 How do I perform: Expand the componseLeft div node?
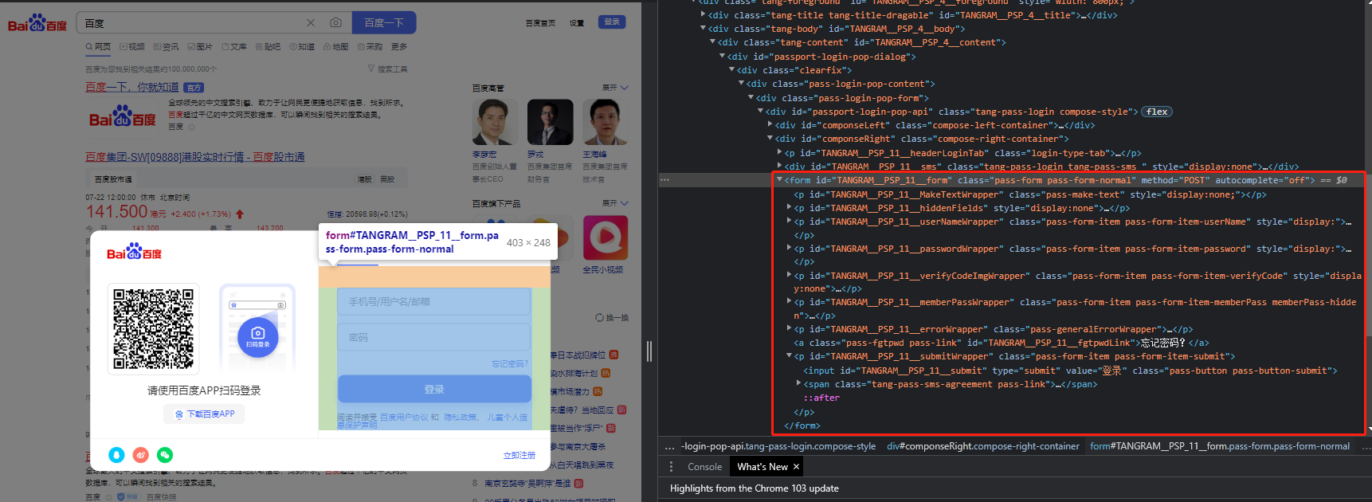tap(770, 124)
